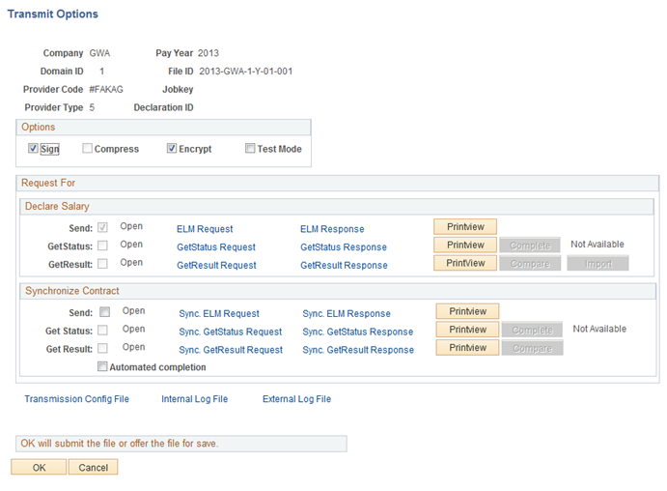
Task: Click the Transmit Options page title
Action: [53, 14]
